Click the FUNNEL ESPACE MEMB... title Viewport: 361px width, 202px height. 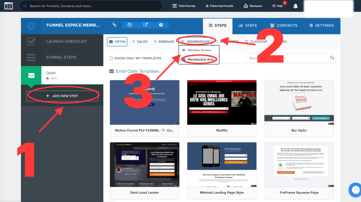pos(73,25)
